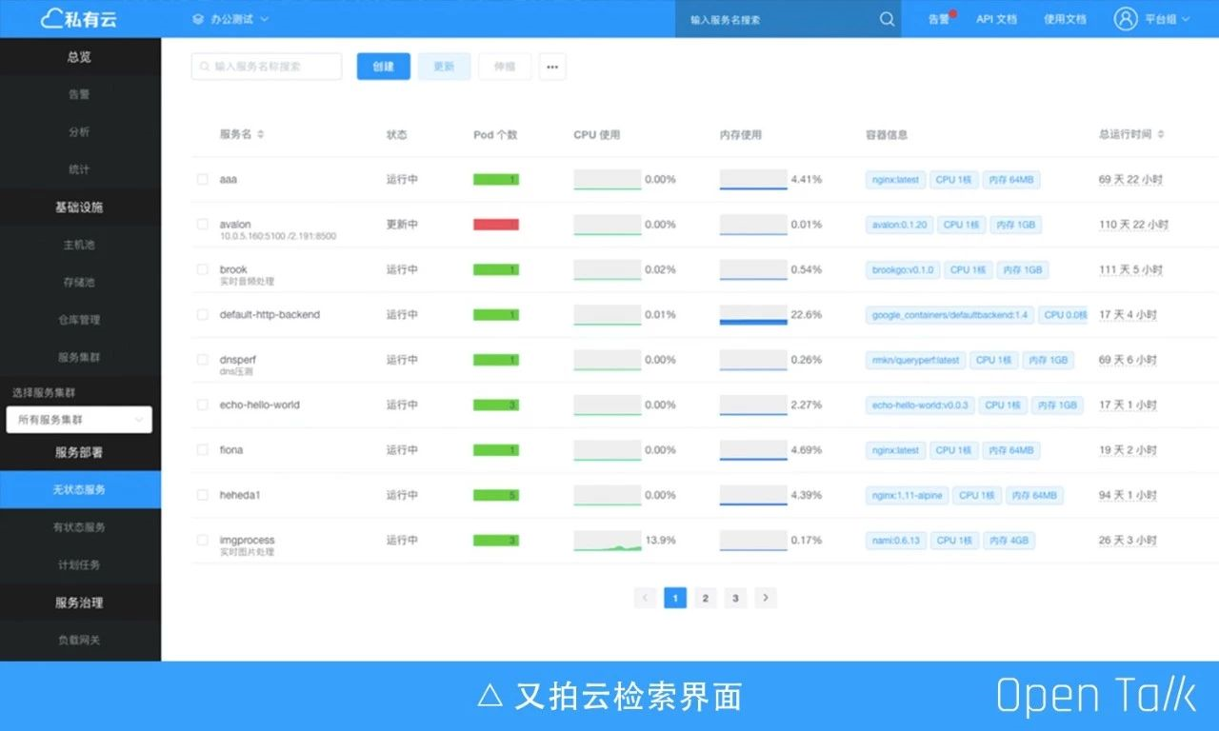Open the user avatar icon
This screenshot has height=731, width=1219.
(1126, 19)
